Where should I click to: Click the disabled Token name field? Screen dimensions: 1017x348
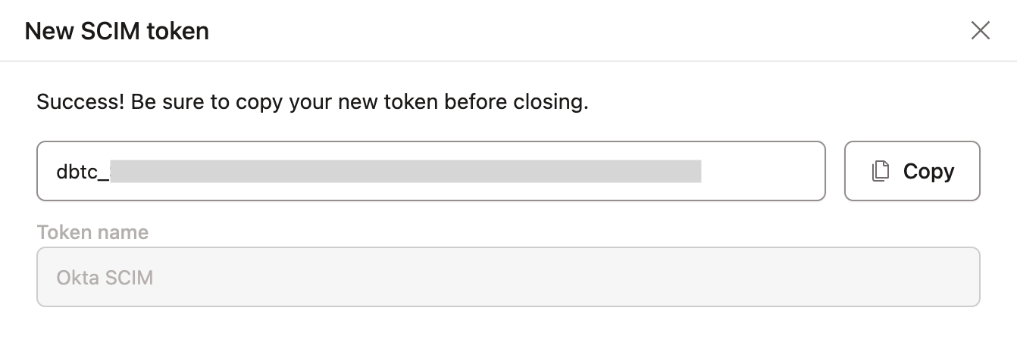click(x=508, y=278)
